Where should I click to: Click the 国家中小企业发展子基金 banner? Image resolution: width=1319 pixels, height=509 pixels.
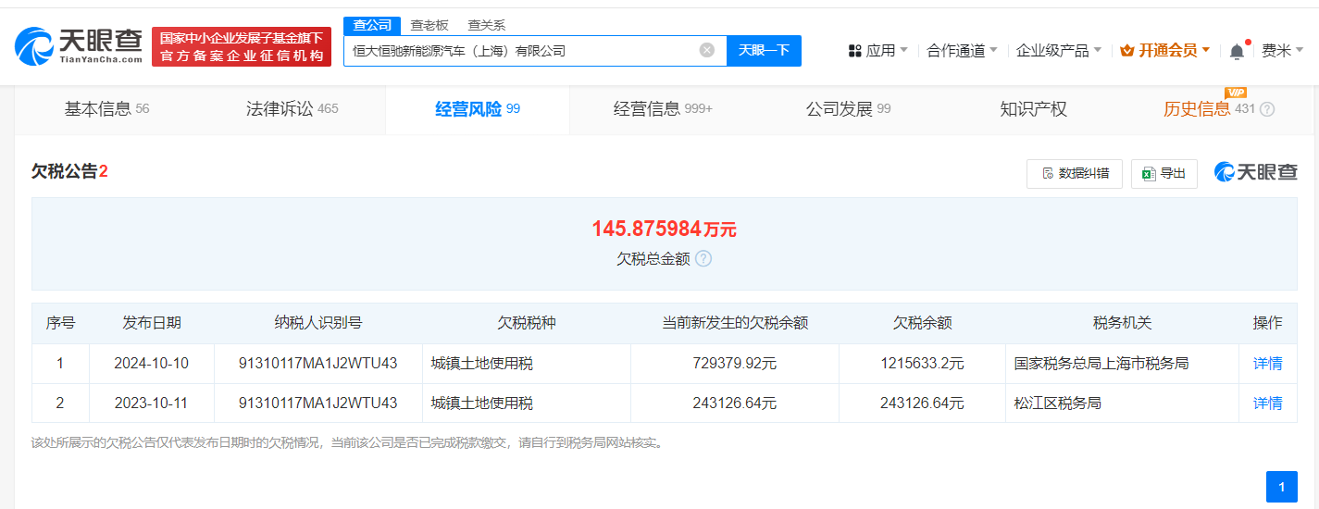[x=242, y=46]
